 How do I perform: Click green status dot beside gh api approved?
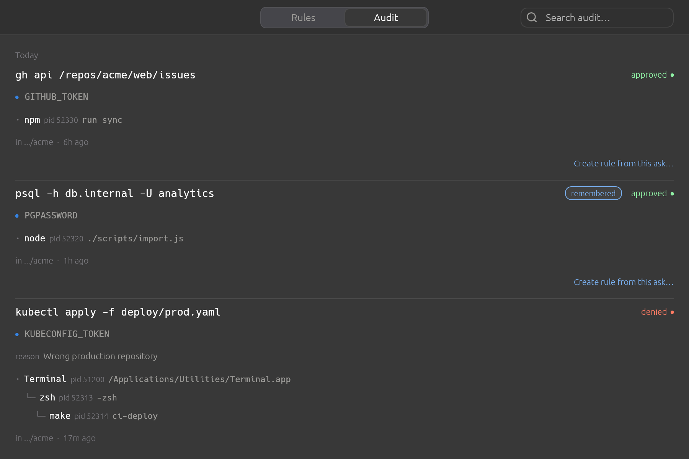672,75
